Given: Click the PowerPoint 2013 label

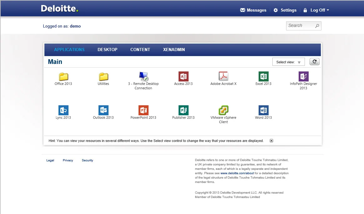Looking at the screenshot, I should pyautogui.click(x=144, y=117).
